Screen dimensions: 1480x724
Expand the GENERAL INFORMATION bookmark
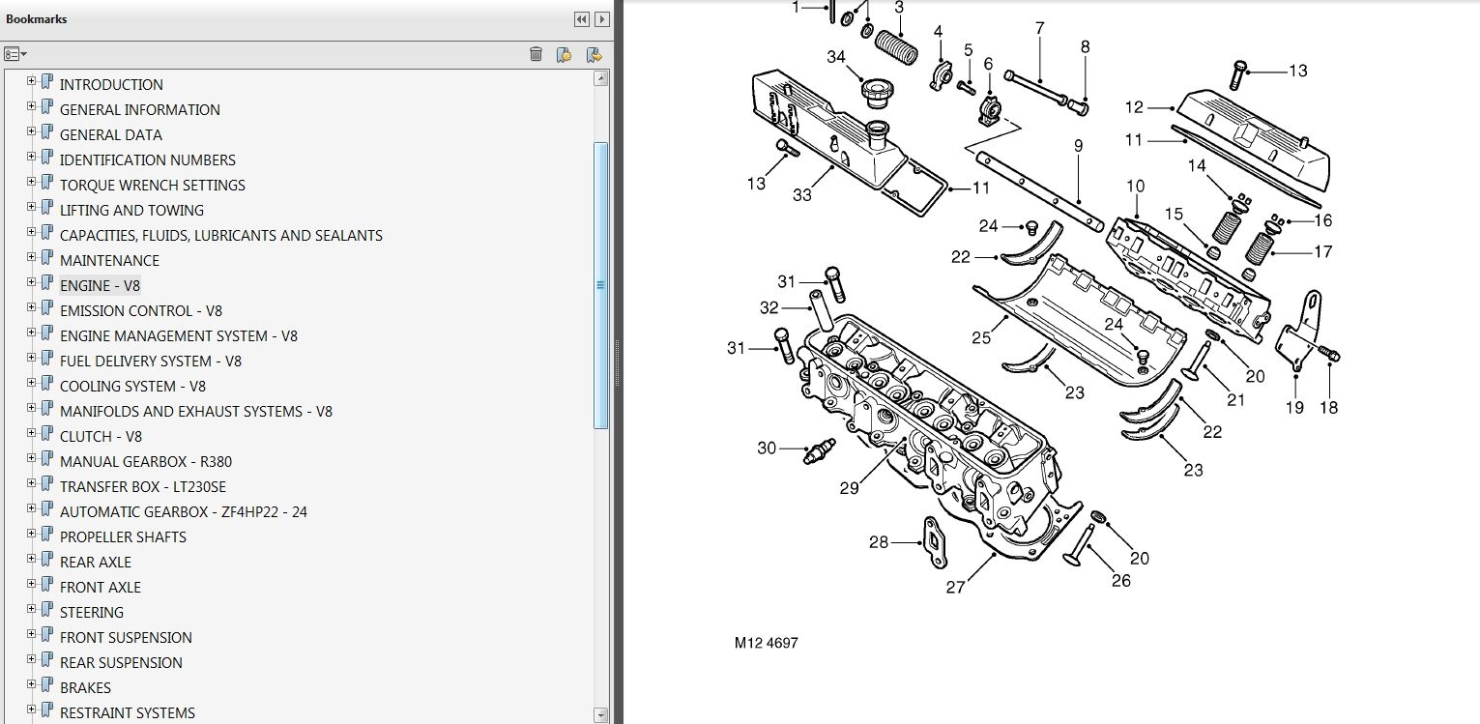pyautogui.click(x=32, y=106)
